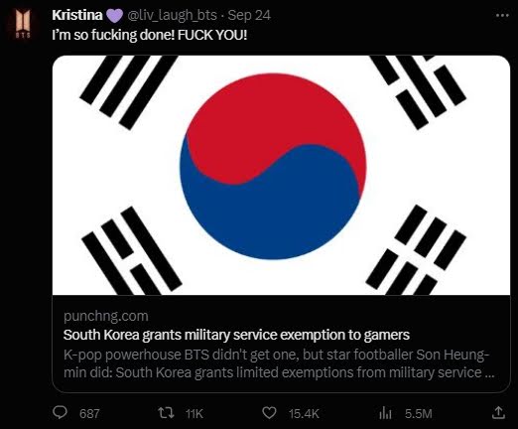Viewport: 518px width, 429px height.
Task: Click the @liv_laugh_bts handle
Action: [x=172, y=15]
